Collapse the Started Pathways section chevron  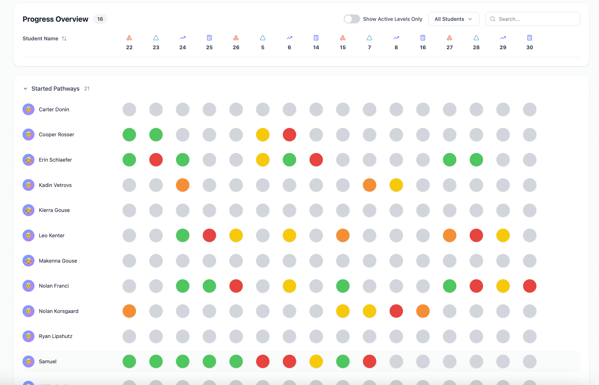[x=26, y=89]
